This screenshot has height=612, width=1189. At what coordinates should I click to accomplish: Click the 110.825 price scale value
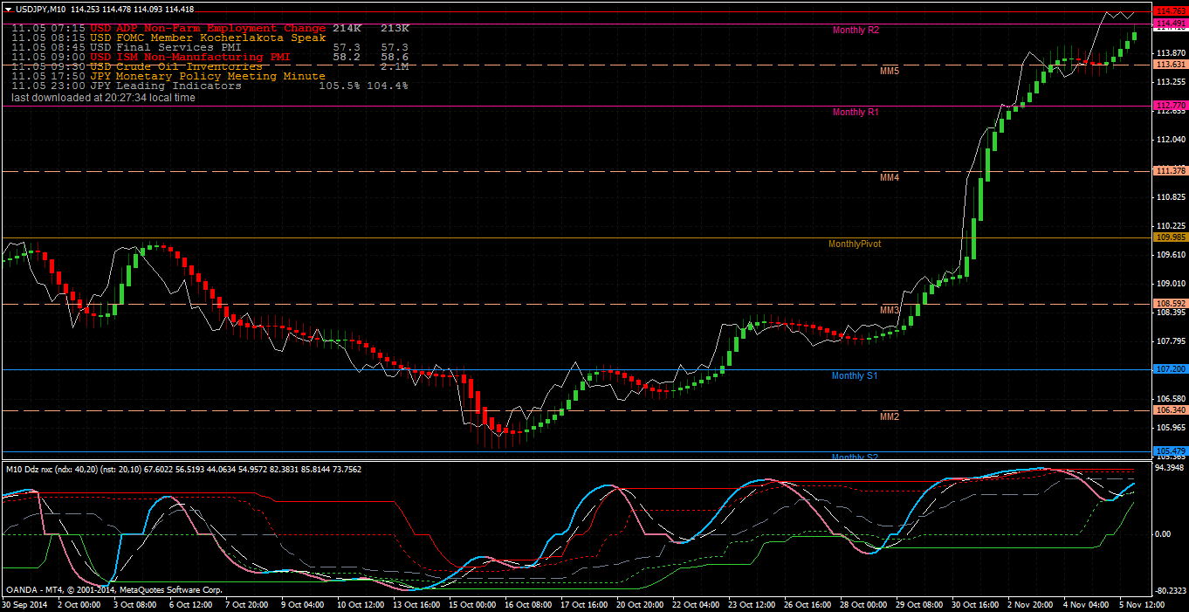tap(1170, 197)
